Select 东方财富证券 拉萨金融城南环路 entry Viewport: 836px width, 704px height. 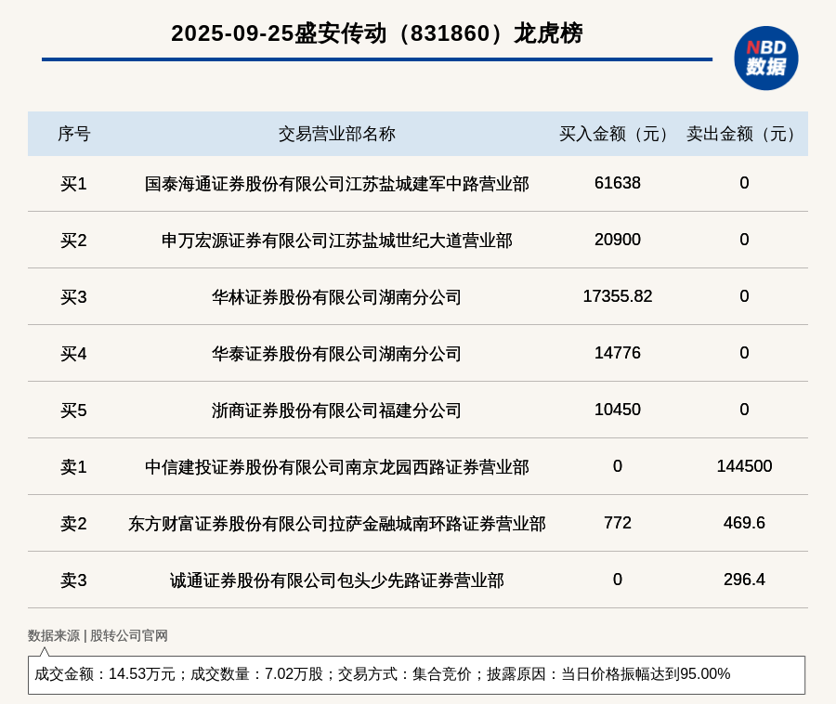point(336,524)
